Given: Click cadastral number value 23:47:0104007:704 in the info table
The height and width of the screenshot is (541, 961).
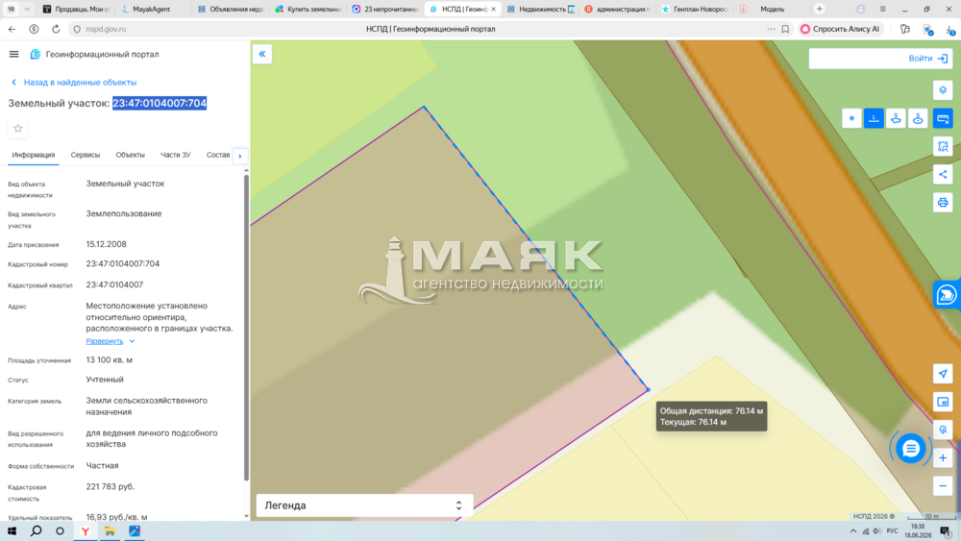Looking at the screenshot, I should tap(123, 263).
